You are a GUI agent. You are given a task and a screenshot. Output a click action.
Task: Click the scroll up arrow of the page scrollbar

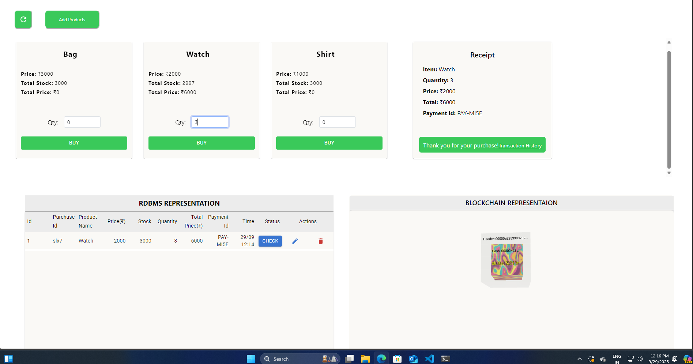tap(669, 42)
